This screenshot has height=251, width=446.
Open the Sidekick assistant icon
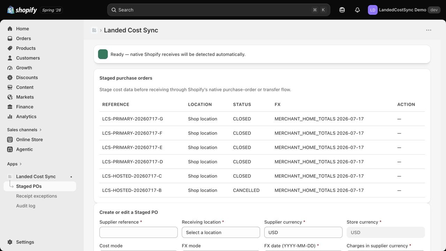click(x=342, y=10)
